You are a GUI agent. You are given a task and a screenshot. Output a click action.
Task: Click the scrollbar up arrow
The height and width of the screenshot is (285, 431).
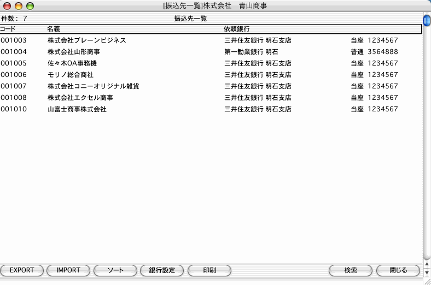427,263
